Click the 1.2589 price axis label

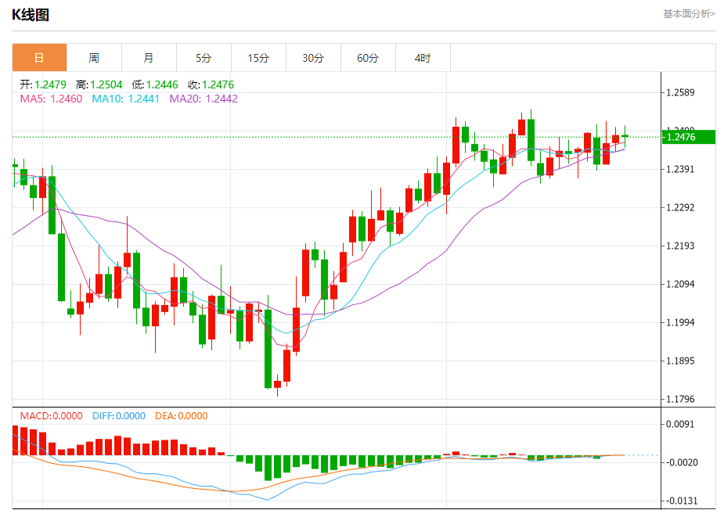point(680,92)
